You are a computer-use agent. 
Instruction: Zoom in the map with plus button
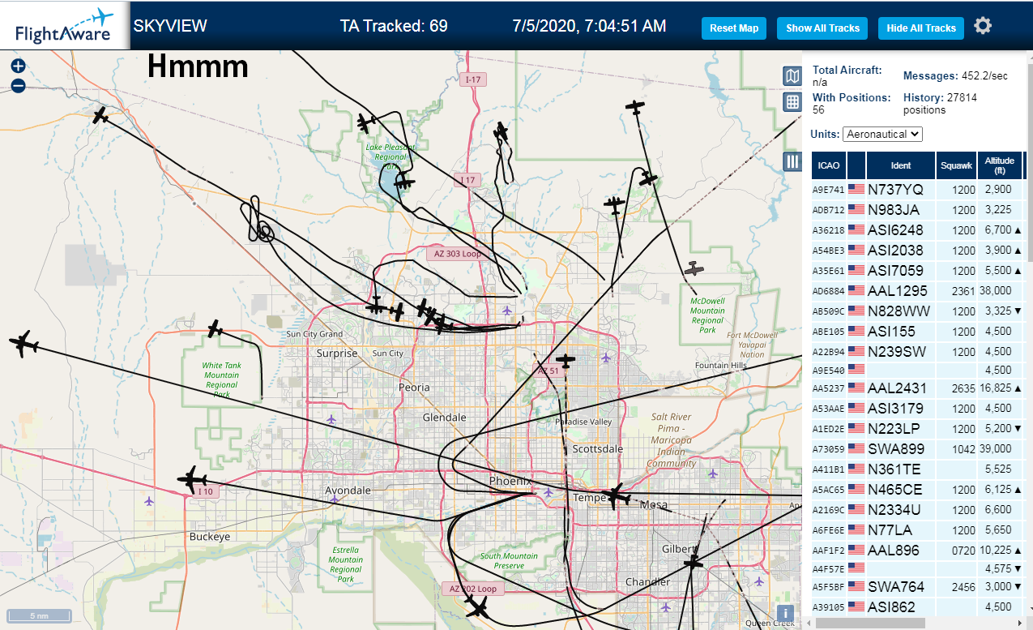pyautogui.click(x=18, y=66)
